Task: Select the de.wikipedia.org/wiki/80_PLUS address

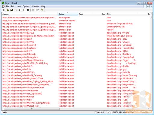Action: (18, 33)
